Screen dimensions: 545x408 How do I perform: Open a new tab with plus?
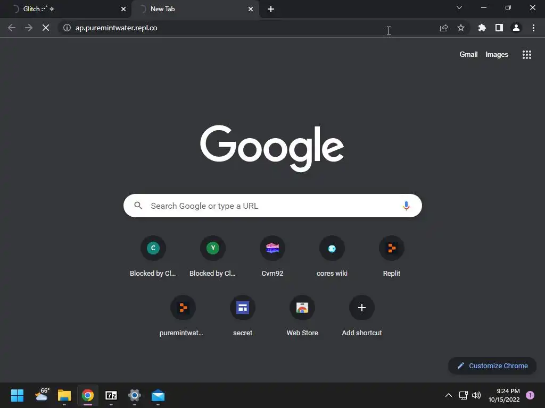point(271,9)
